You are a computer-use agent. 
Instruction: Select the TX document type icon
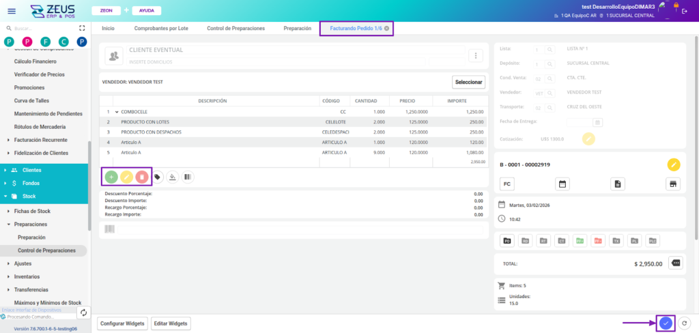click(616, 241)
